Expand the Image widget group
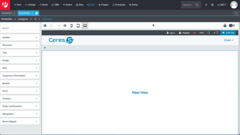 click(x=20, y=60)
